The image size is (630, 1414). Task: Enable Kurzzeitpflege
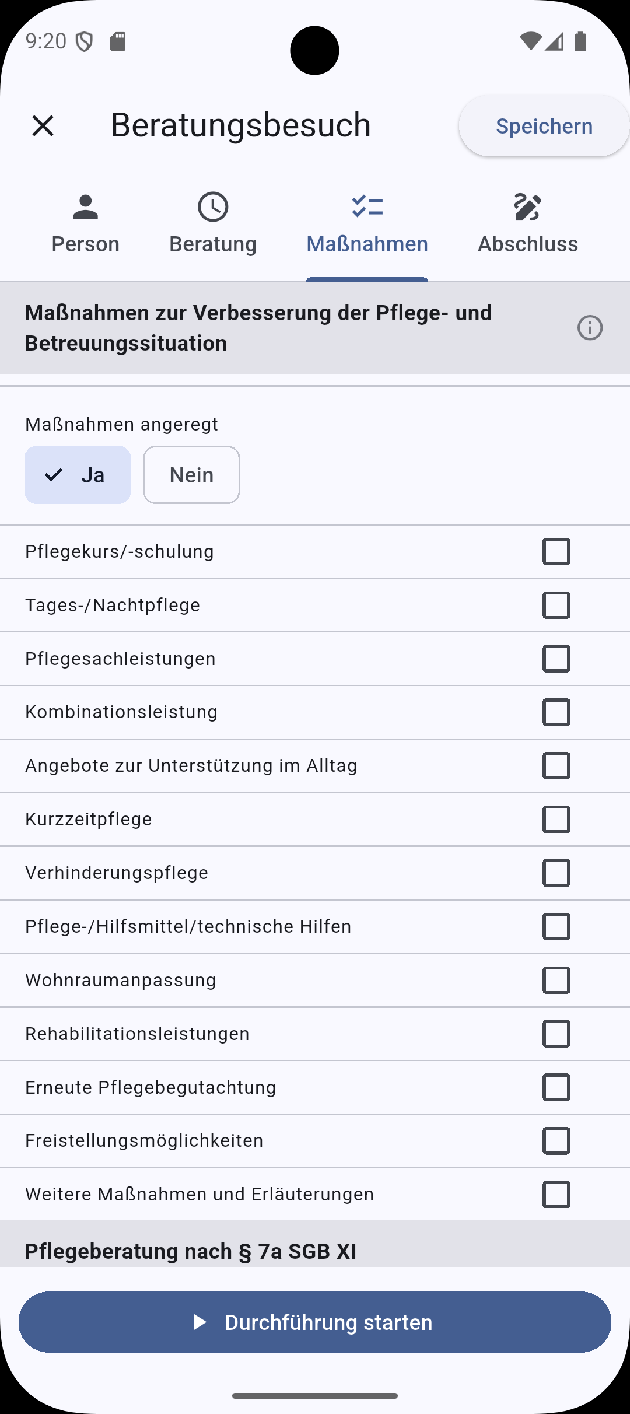[556, 819]
